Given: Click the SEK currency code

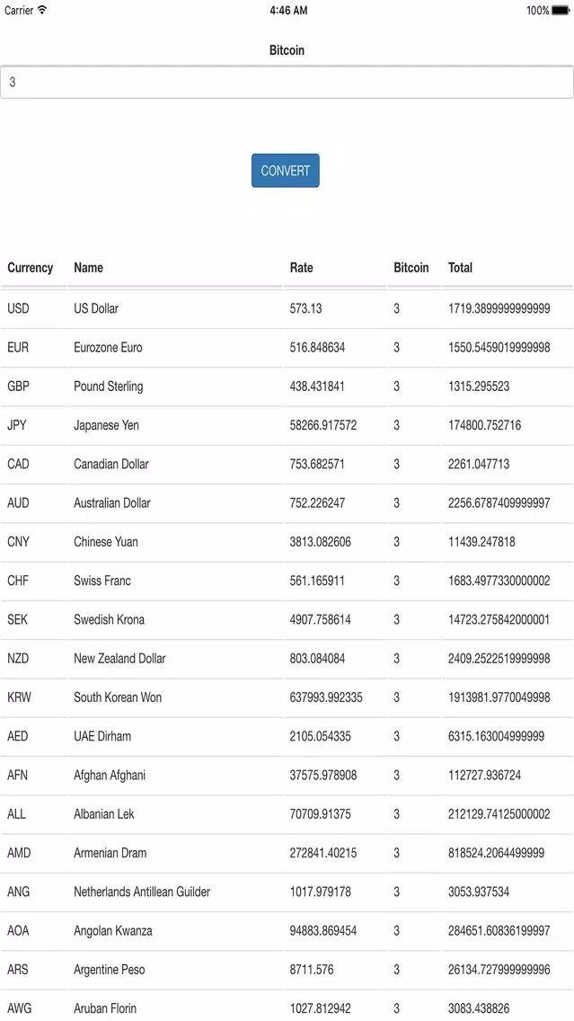Looking at the screenshot, I should (x=18, y=620).
